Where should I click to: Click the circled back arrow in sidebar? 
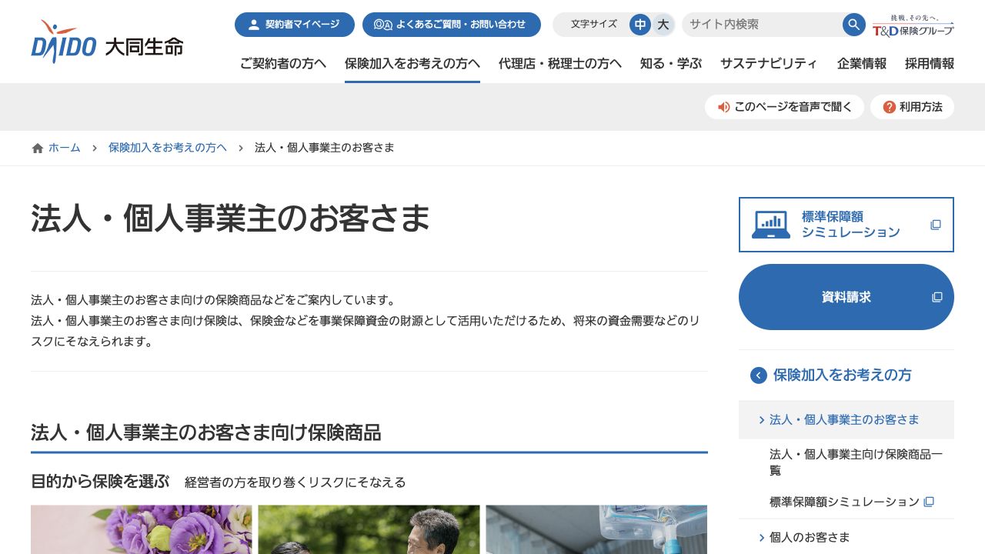pos(759,375)
